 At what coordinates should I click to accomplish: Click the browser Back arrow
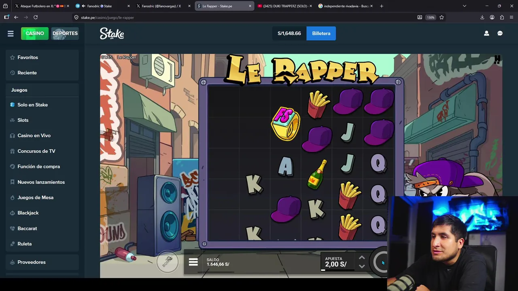point(16,17)
